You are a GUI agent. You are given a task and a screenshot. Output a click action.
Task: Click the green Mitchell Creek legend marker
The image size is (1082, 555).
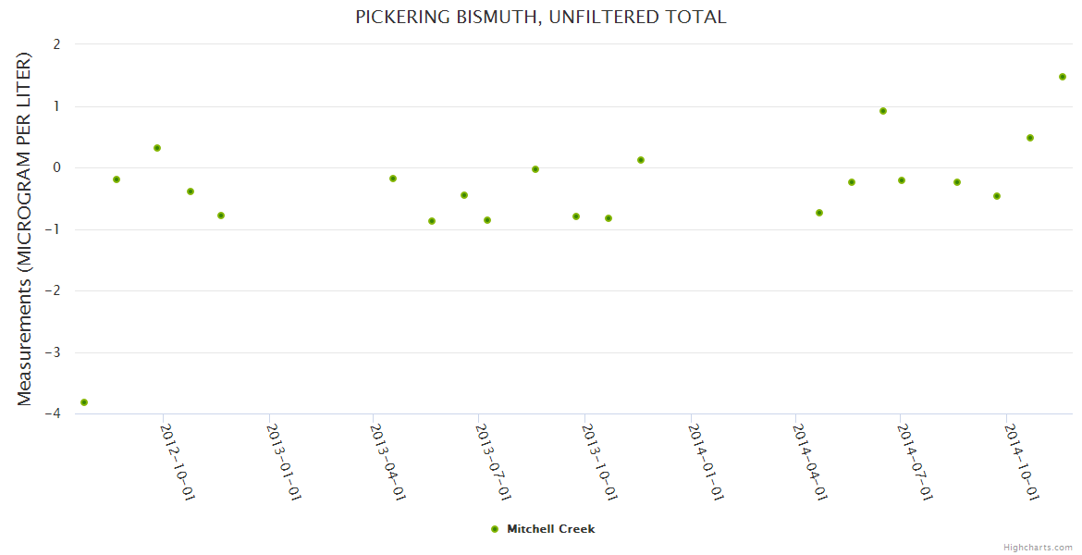(x=494, y=529)
